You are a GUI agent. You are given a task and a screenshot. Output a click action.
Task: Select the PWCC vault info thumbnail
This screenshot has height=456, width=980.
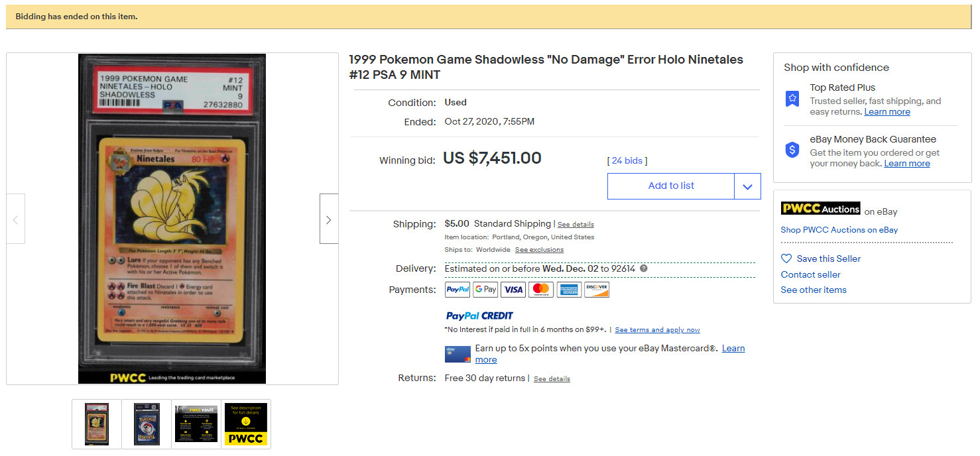[196, 424]
